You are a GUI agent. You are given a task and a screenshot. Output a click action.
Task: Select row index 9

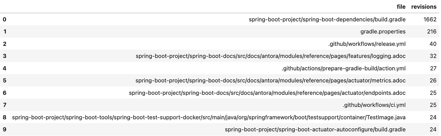pos(5,129)
